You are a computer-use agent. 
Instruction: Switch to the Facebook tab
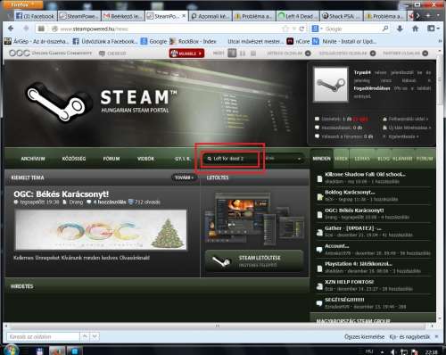coord(35,16)
